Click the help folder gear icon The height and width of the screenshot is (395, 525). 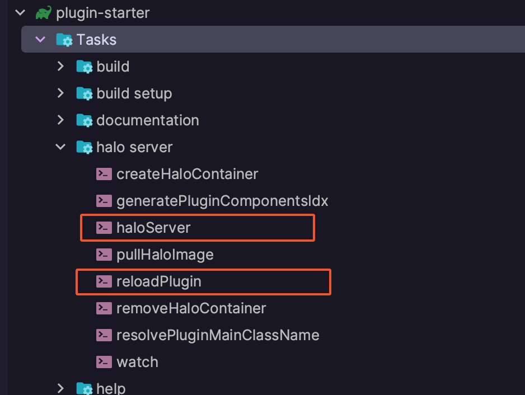click(83, 388)
